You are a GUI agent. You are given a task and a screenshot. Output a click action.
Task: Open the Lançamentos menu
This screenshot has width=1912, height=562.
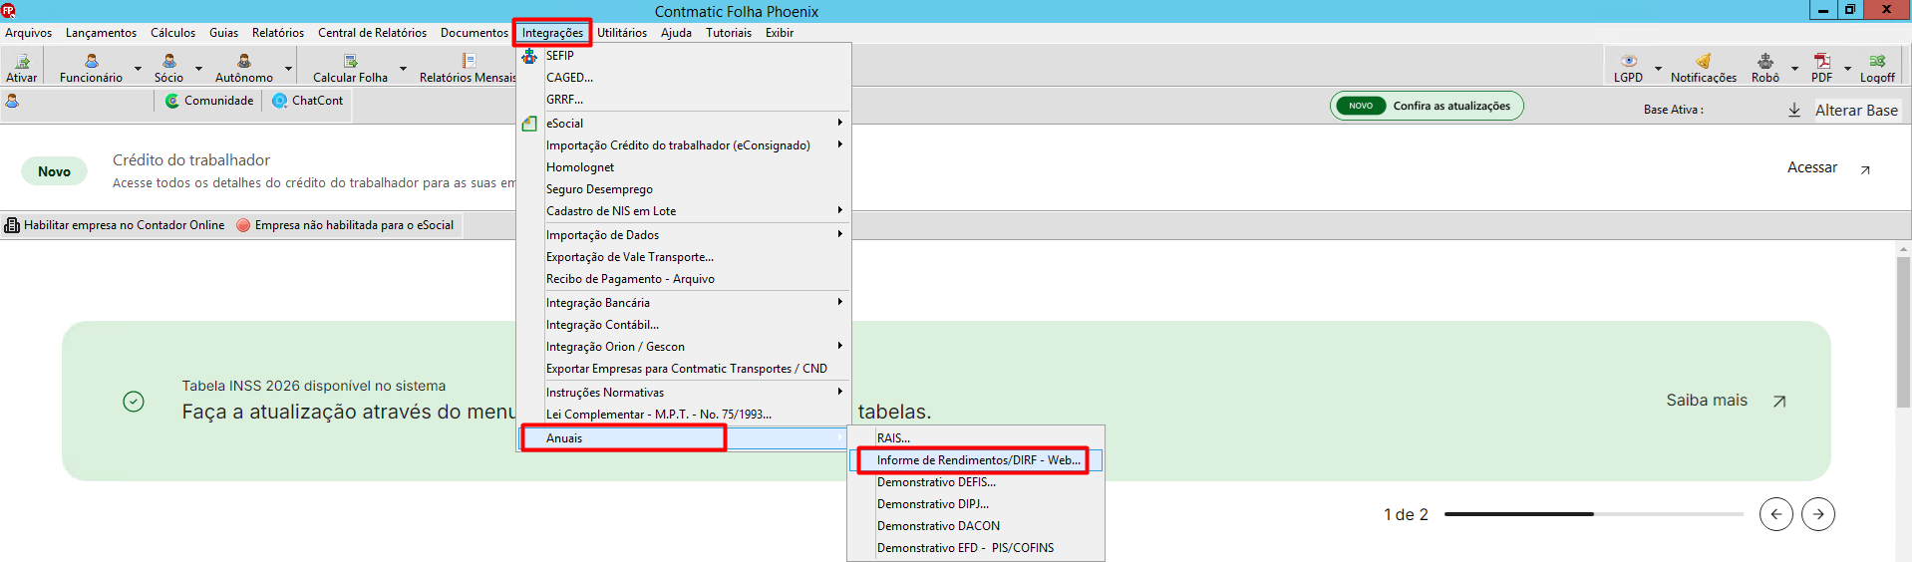click(102, 33)
